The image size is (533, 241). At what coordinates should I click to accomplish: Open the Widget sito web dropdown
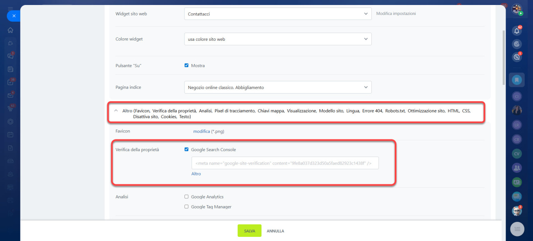(x=278, y=14)
